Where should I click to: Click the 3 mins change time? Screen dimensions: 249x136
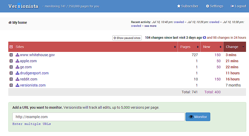click(x=231, y=55)
